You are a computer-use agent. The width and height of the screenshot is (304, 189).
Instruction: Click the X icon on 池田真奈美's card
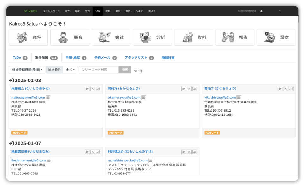pyautogui.click(x=92, y=152)
